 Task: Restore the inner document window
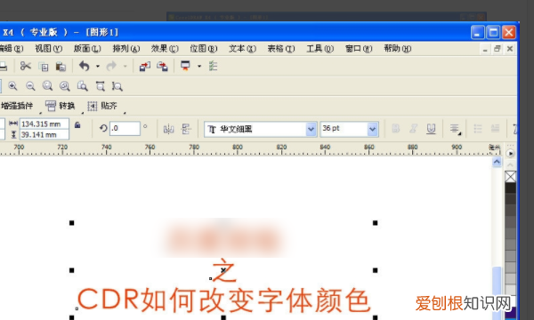[x=498, y=49]
